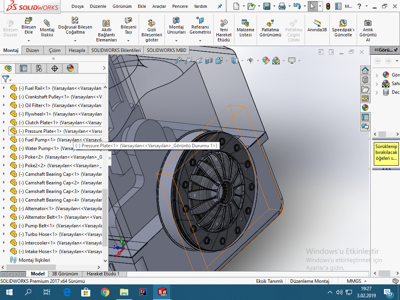
Task: Start Yeni Hareket Etüdü
Action: pos(224,30)
